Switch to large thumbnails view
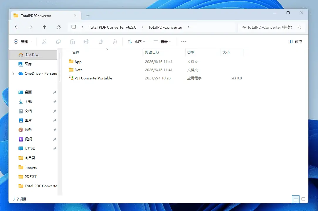 click(x=303, y=199)
